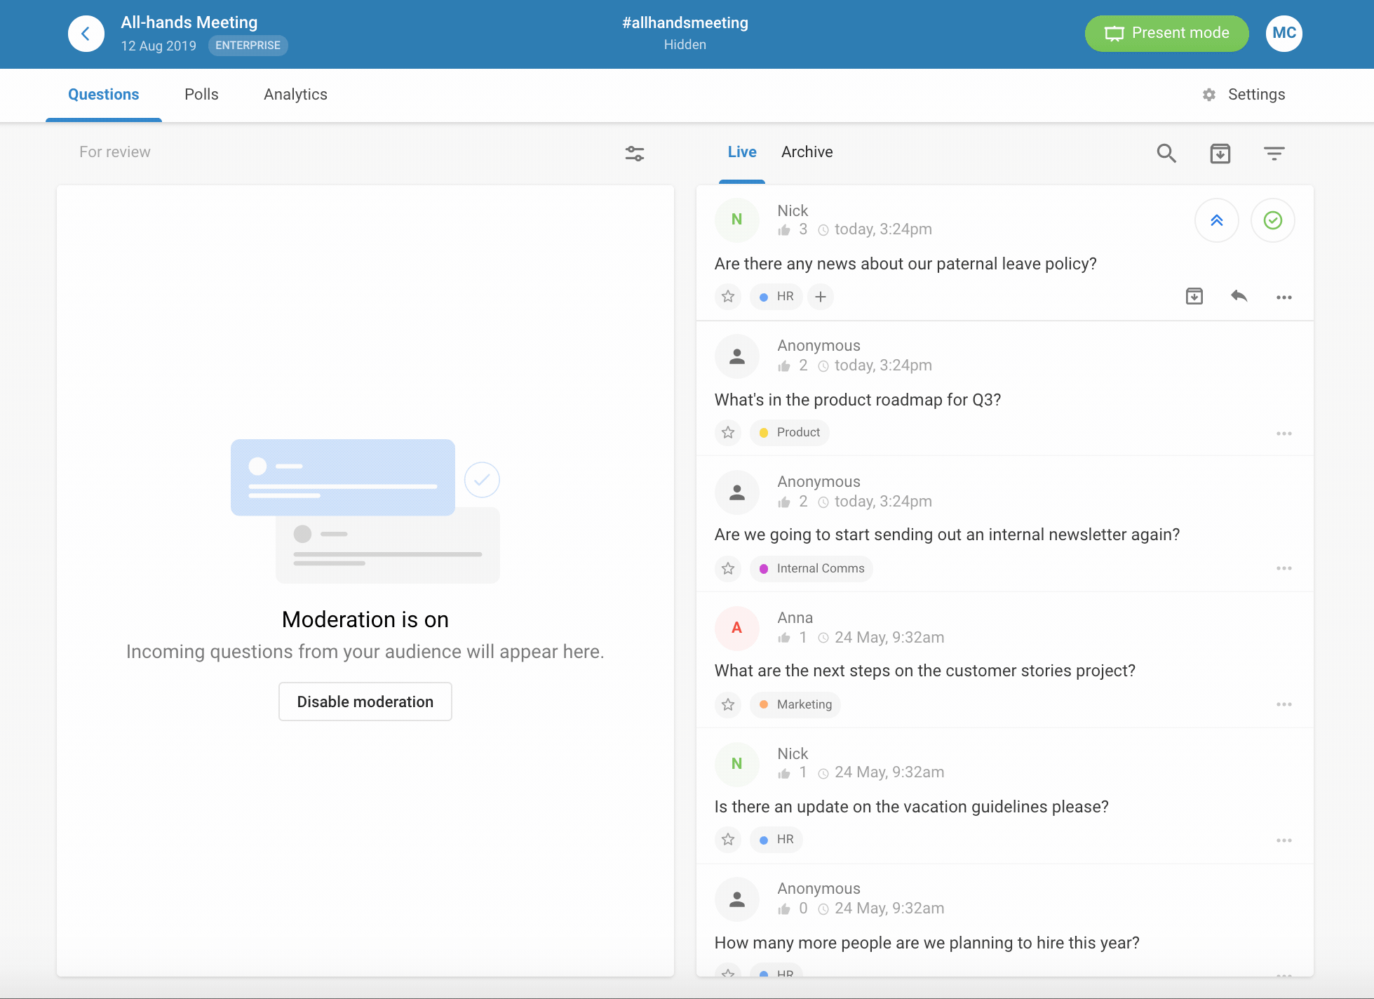Launch Present mode

(x=1166, y=33)
